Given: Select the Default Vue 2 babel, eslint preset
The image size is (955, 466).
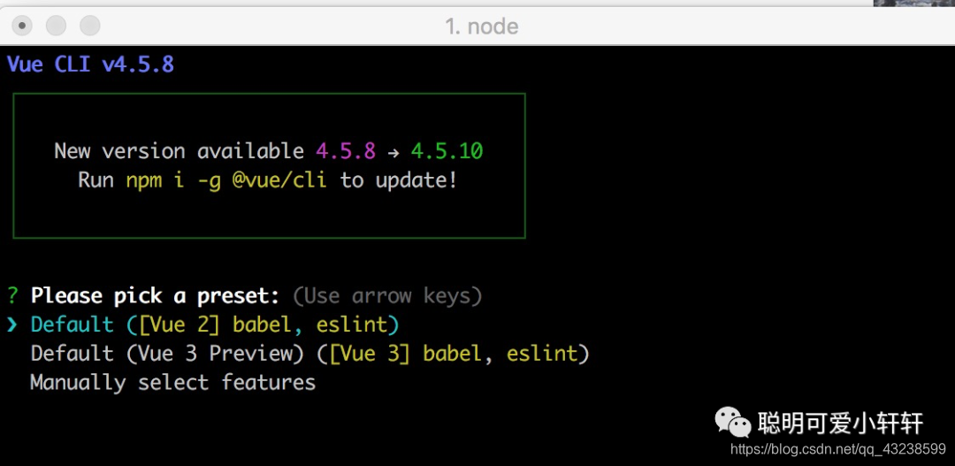Looking at the screenshot, I should click(x=215, y=325).
